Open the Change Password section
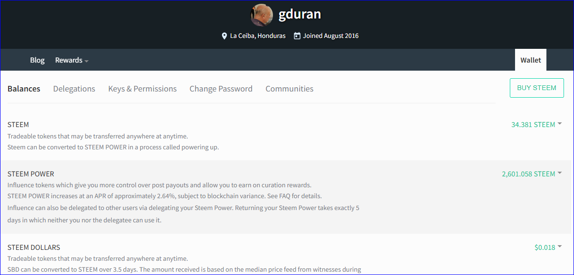 (221, 89)
